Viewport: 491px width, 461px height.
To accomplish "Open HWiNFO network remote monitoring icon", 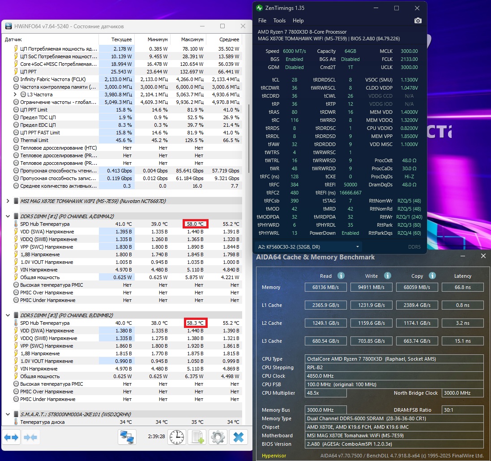I will [x=127, y=437].
